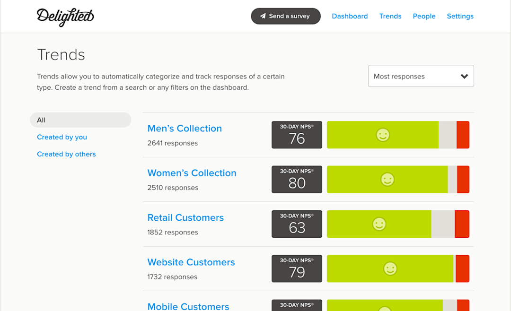Open the Retail Customers trend
The width and height of the screenshot is (511, 311).
coord(185,217)
